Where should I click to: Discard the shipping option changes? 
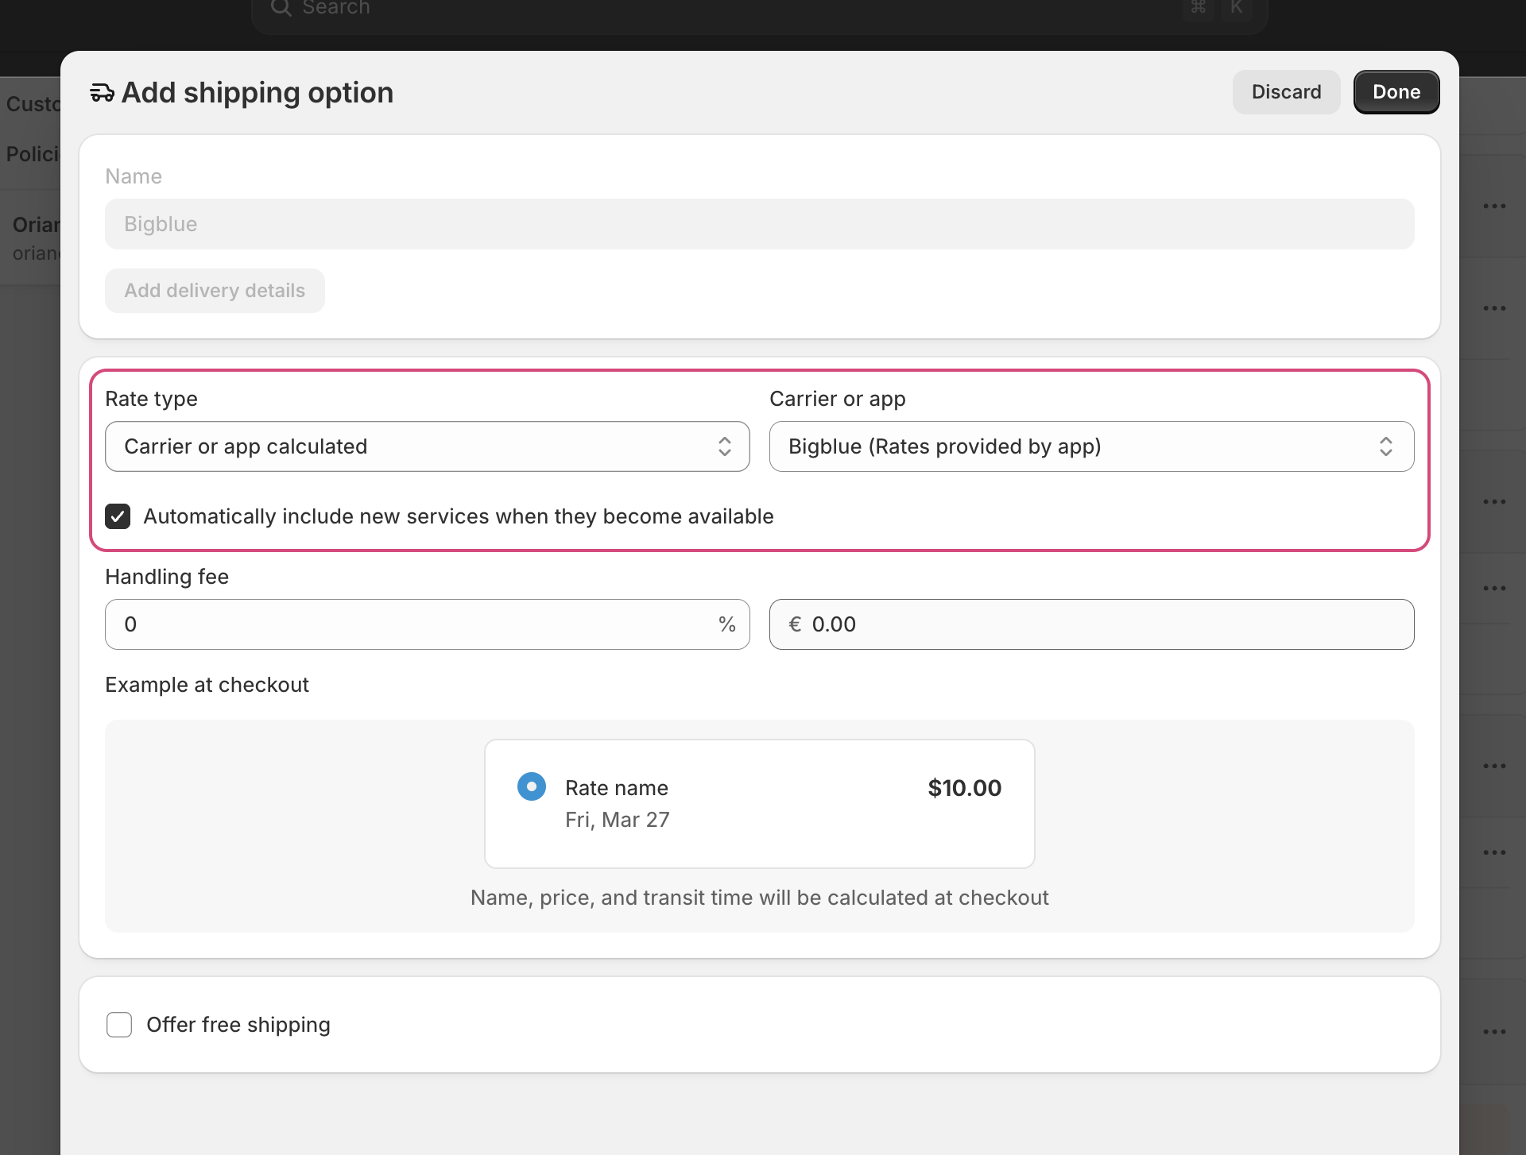[x=1286, y=92]
